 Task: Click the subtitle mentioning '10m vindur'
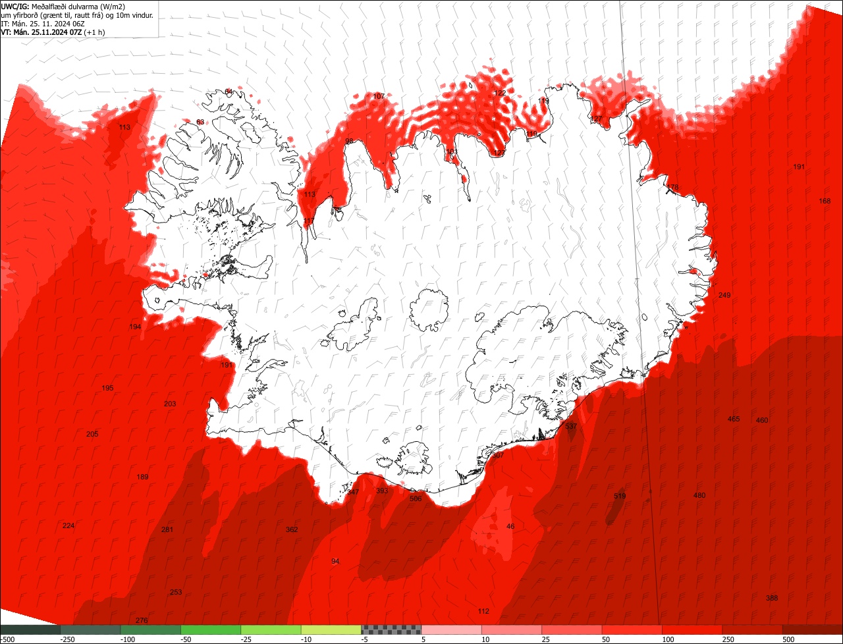pos(77,14)
